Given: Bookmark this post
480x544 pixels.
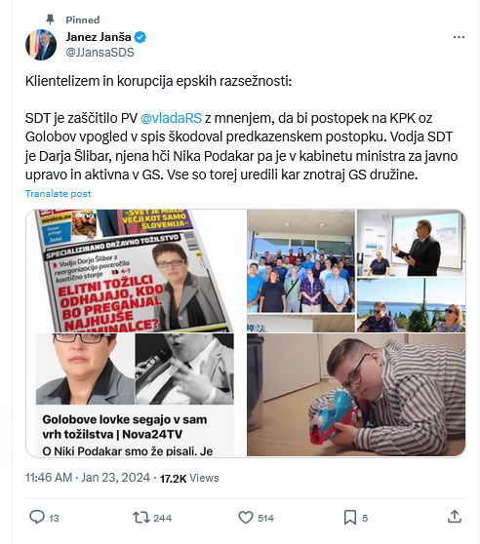Looking at the screenshot, I should click(350, 518).
